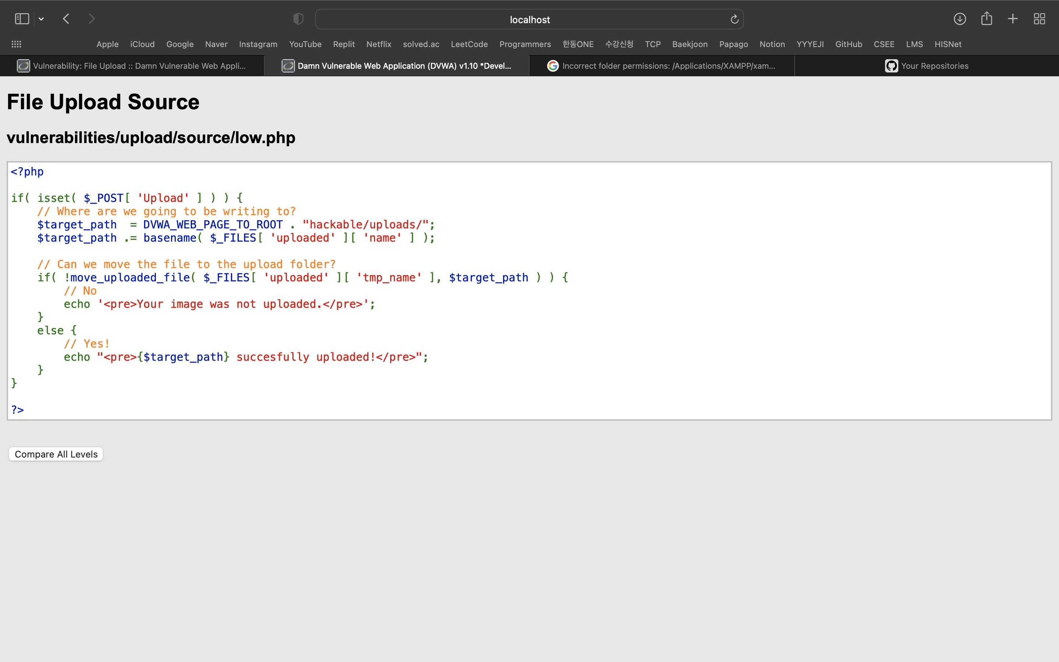Open the Programmers bookmark
The image size is (1059, 662).
(525, 44)
